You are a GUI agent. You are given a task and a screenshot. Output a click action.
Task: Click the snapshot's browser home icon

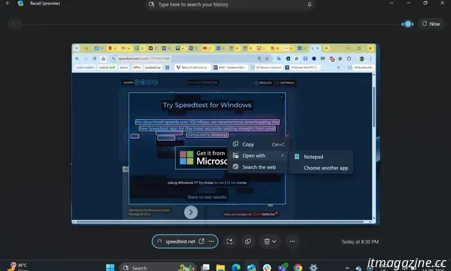point(103,59)
